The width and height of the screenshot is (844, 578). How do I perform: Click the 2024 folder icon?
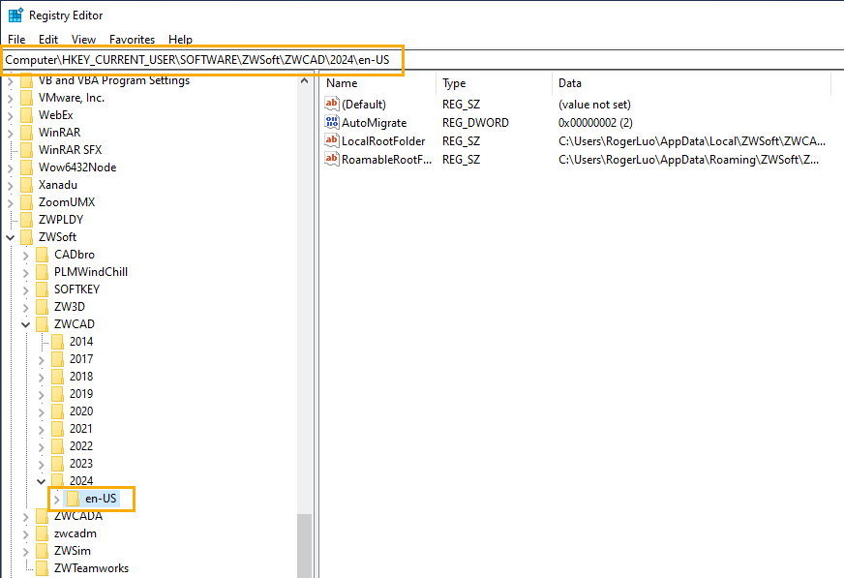point(58,480)
